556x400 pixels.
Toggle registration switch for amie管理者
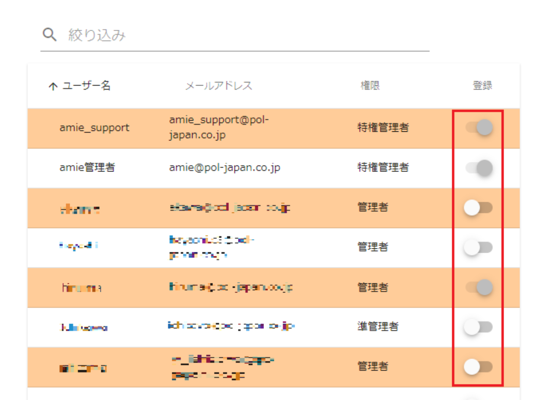479,168
